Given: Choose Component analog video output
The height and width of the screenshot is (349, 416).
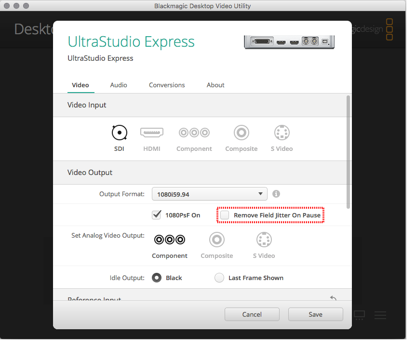Looking at the screenshot, I should (170, 240).
